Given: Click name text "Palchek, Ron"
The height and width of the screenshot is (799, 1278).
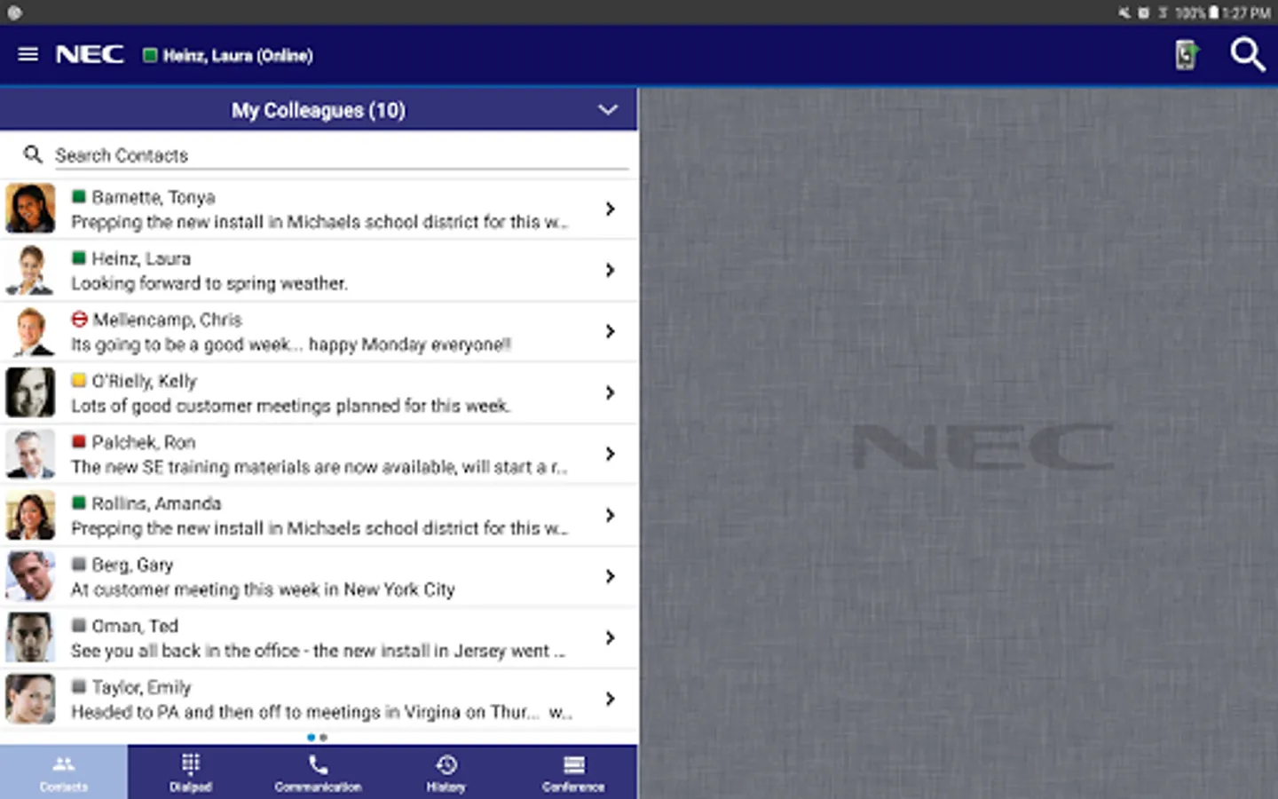Looking at the screenshot, I should [x=144, y=442].
